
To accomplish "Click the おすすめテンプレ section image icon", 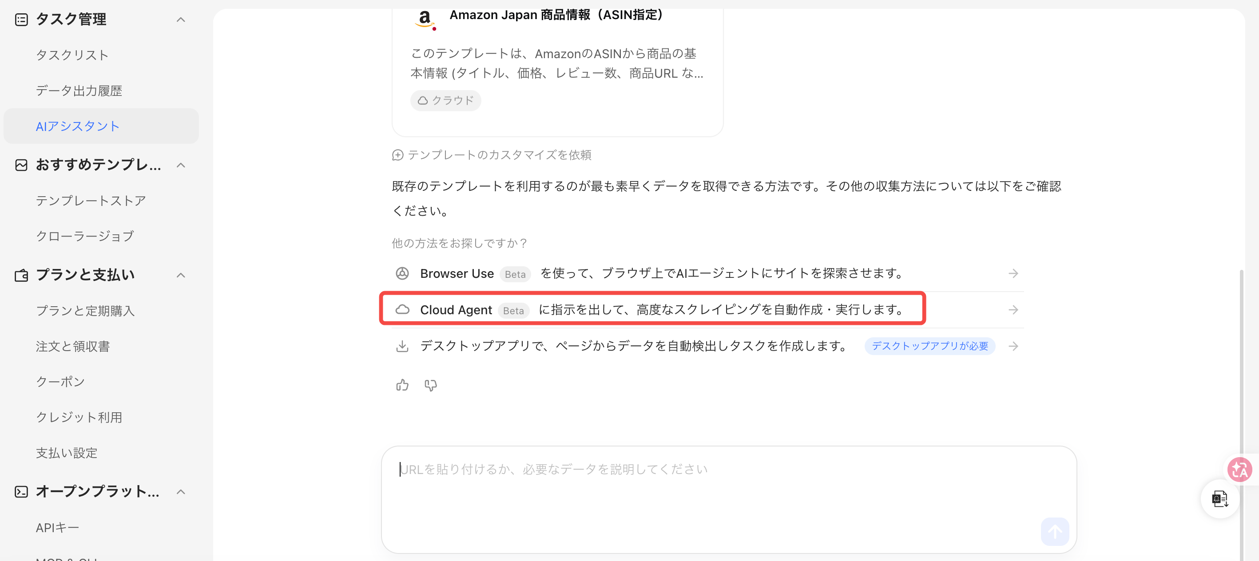I will [21, 165].
